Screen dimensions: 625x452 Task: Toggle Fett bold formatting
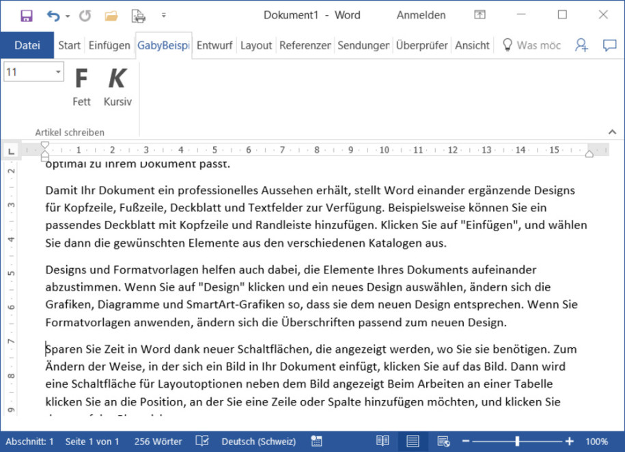pos(81,87)
